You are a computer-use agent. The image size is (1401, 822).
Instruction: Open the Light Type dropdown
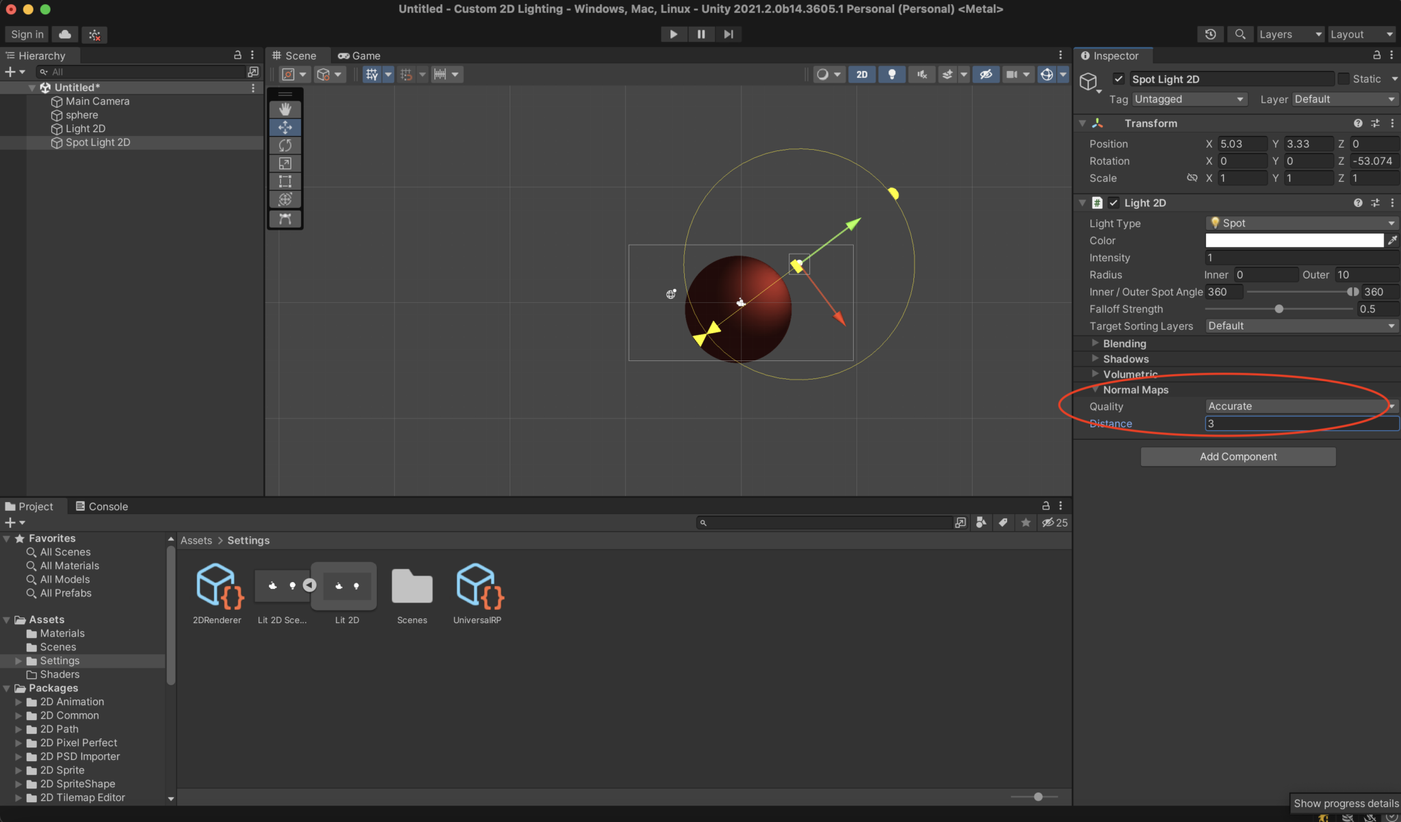click(1299, 223)
